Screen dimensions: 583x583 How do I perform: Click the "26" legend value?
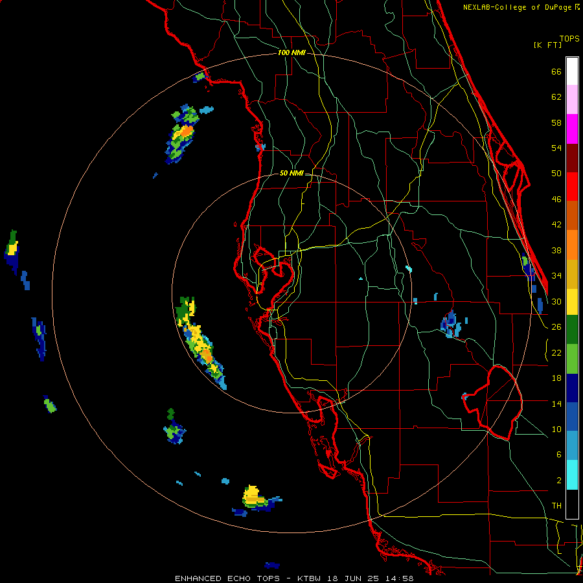pyautogui.click(x=556, y=327)
